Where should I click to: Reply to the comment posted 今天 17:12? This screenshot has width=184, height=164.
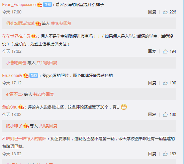pyautogui.click(x=152, y=83)
